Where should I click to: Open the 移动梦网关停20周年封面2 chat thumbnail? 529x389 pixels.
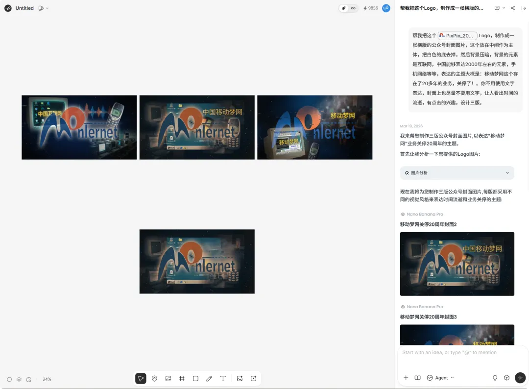click(x=457, y=264)
